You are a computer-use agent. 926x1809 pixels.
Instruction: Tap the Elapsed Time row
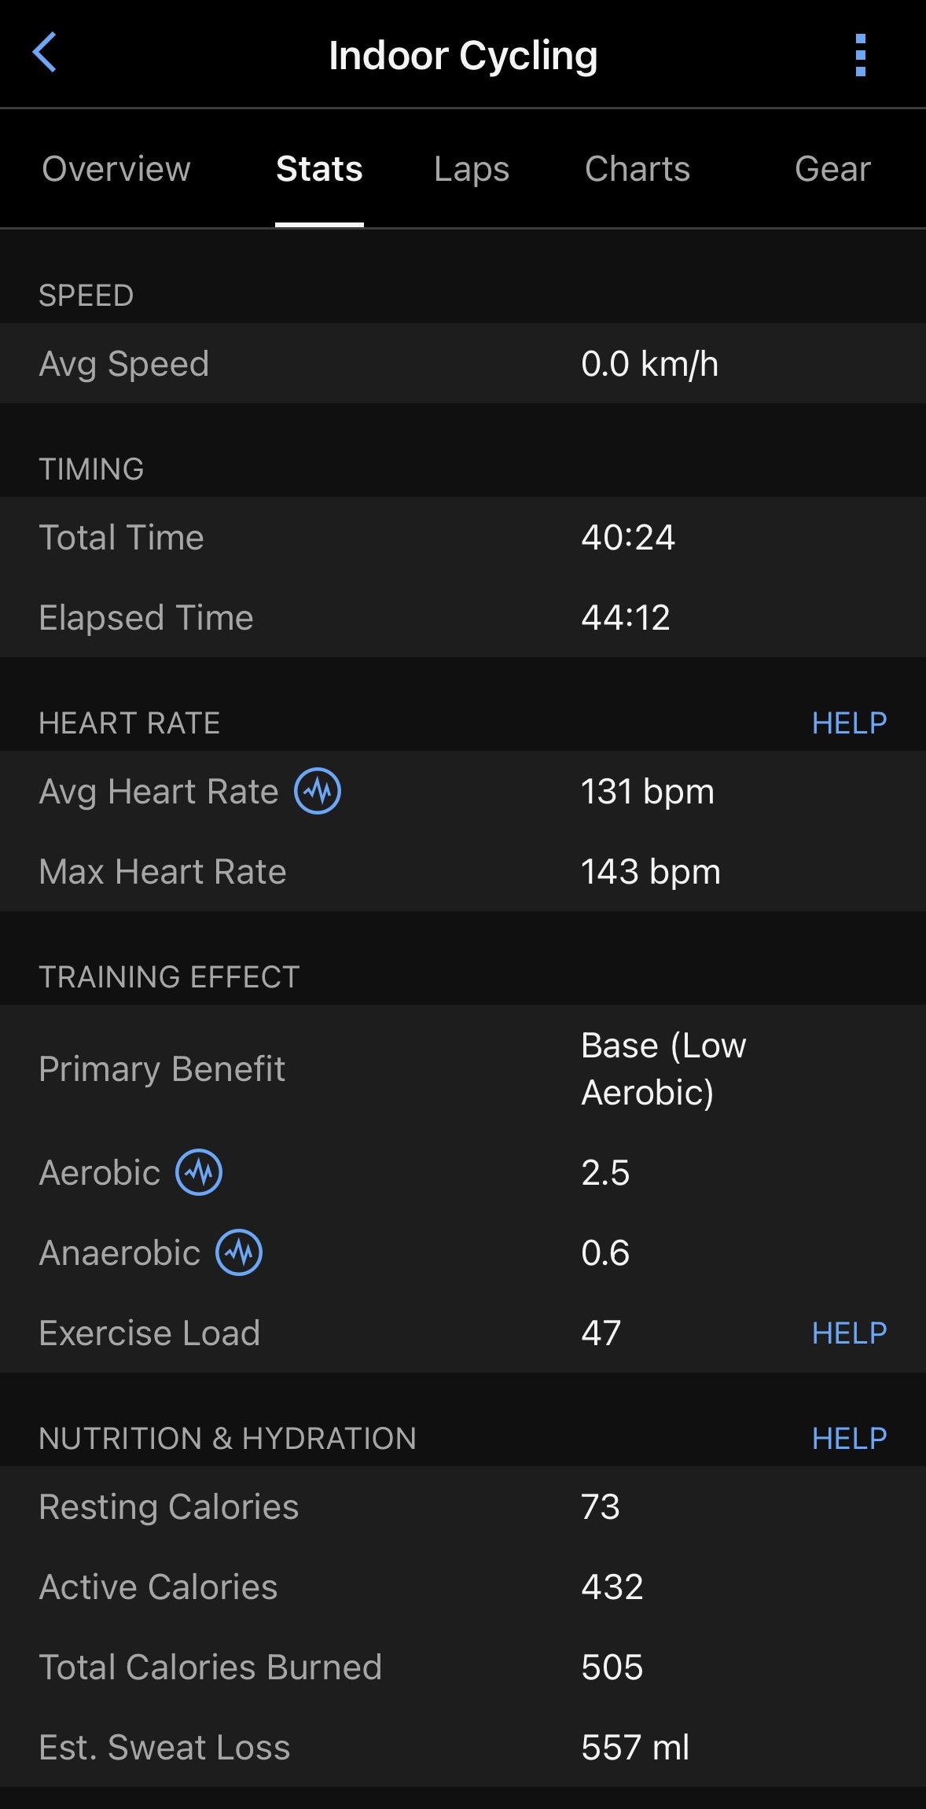pyautogui.click(x=462, y=618)
